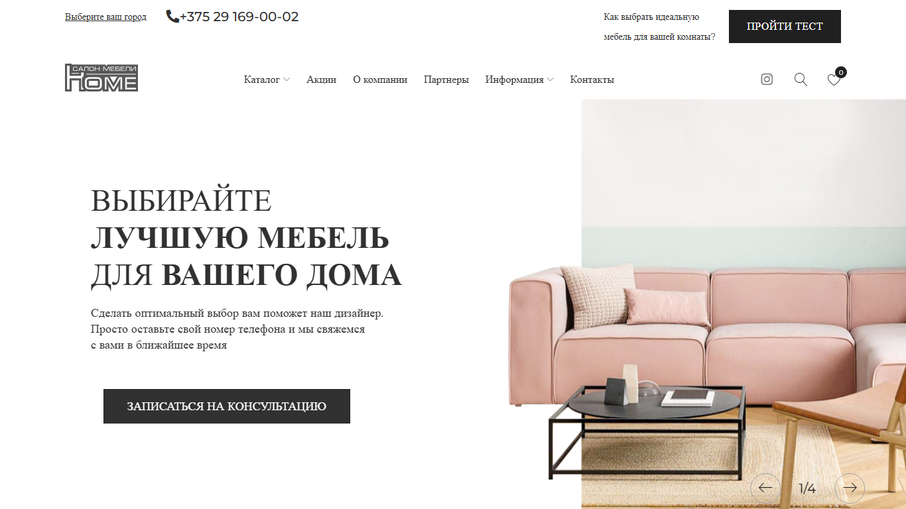Click Записаться на консультацию button

[227, 406]
